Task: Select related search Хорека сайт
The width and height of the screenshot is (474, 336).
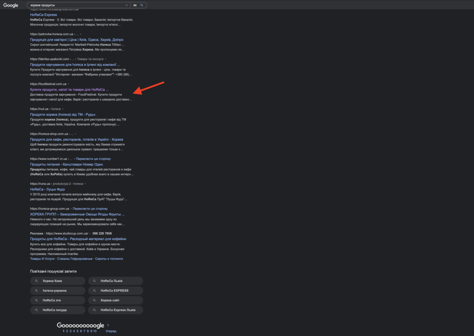Action: point(116,300)
